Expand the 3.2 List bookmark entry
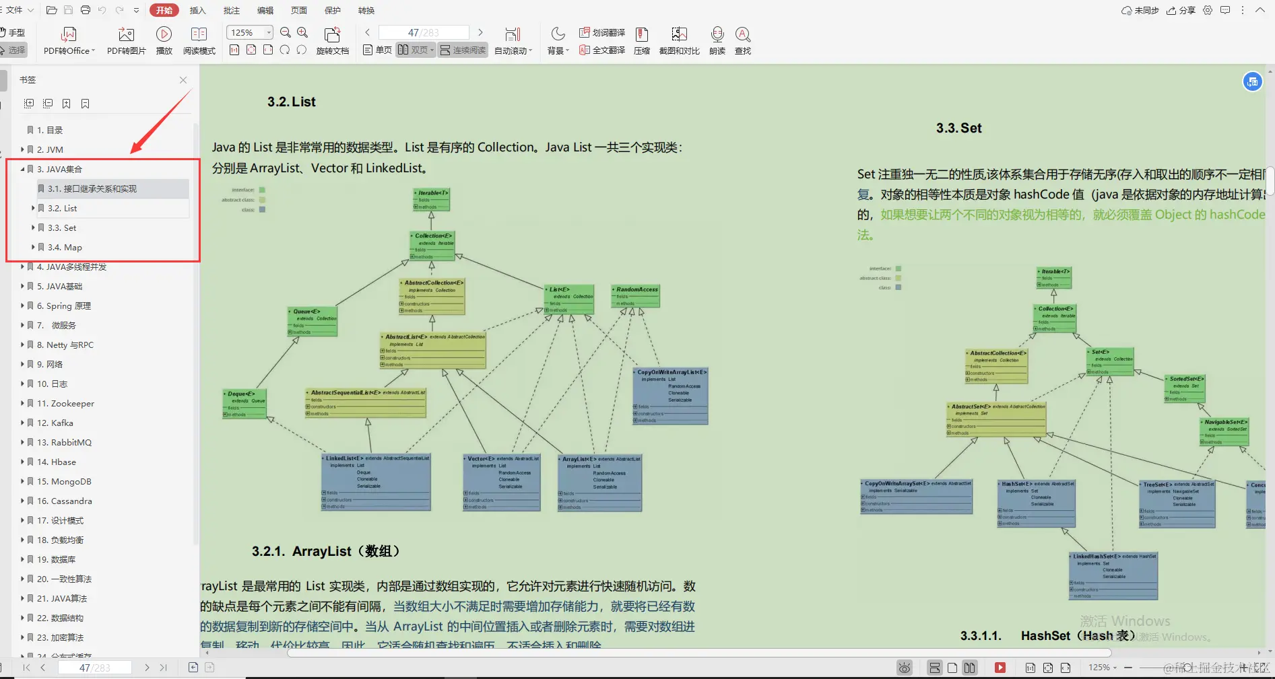 point(34,208)
